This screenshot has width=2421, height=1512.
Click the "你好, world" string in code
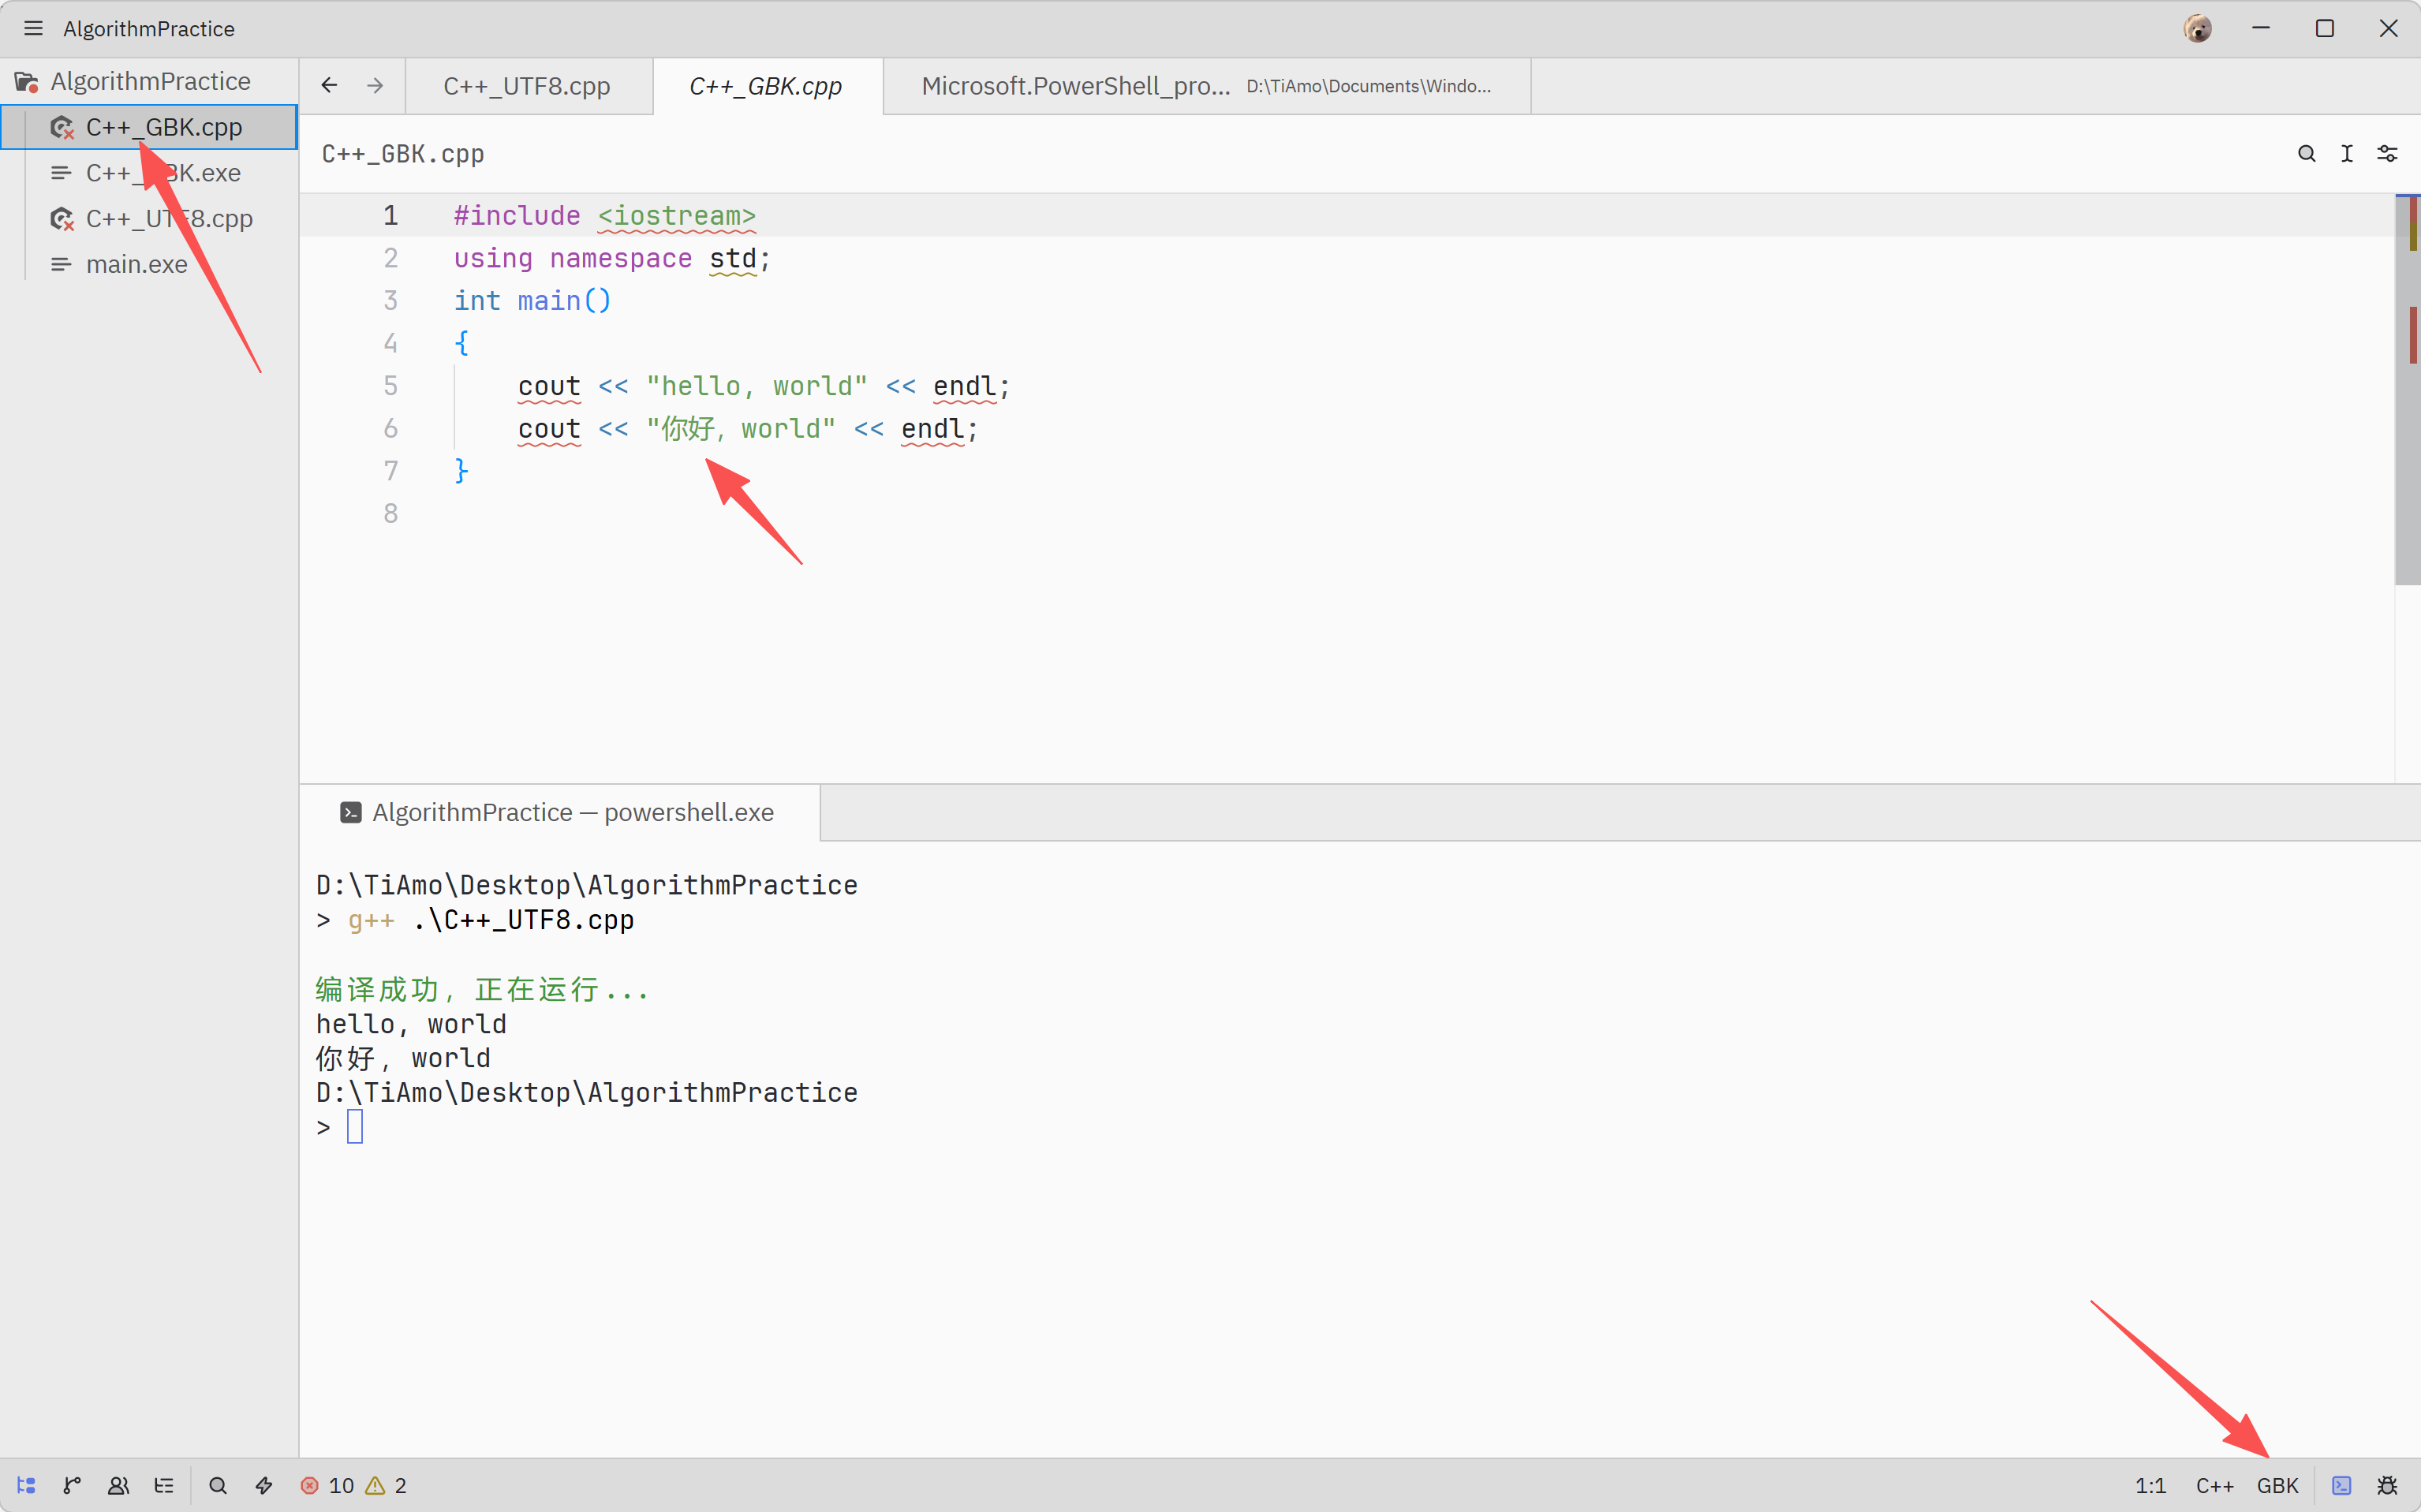point(741,429)
